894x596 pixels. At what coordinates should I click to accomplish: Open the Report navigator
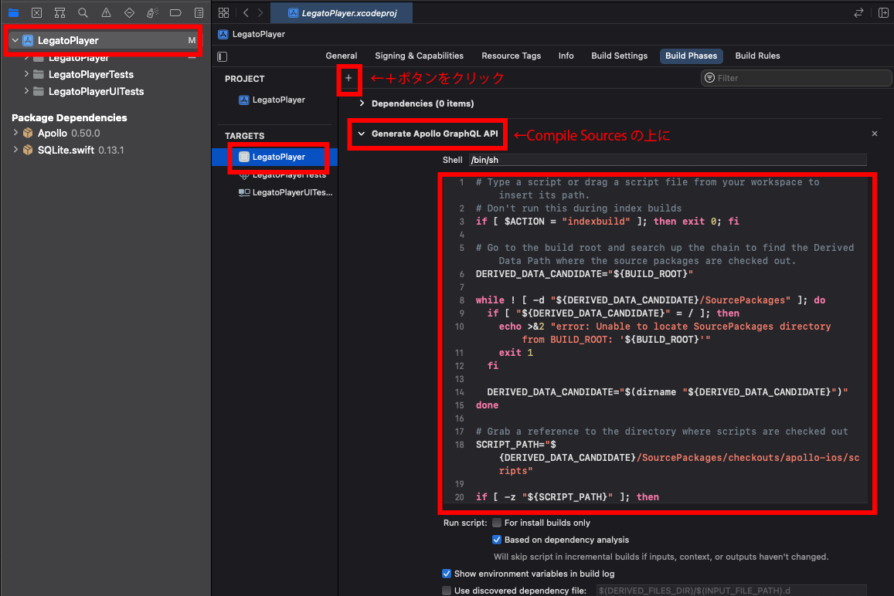pos(199,12)
